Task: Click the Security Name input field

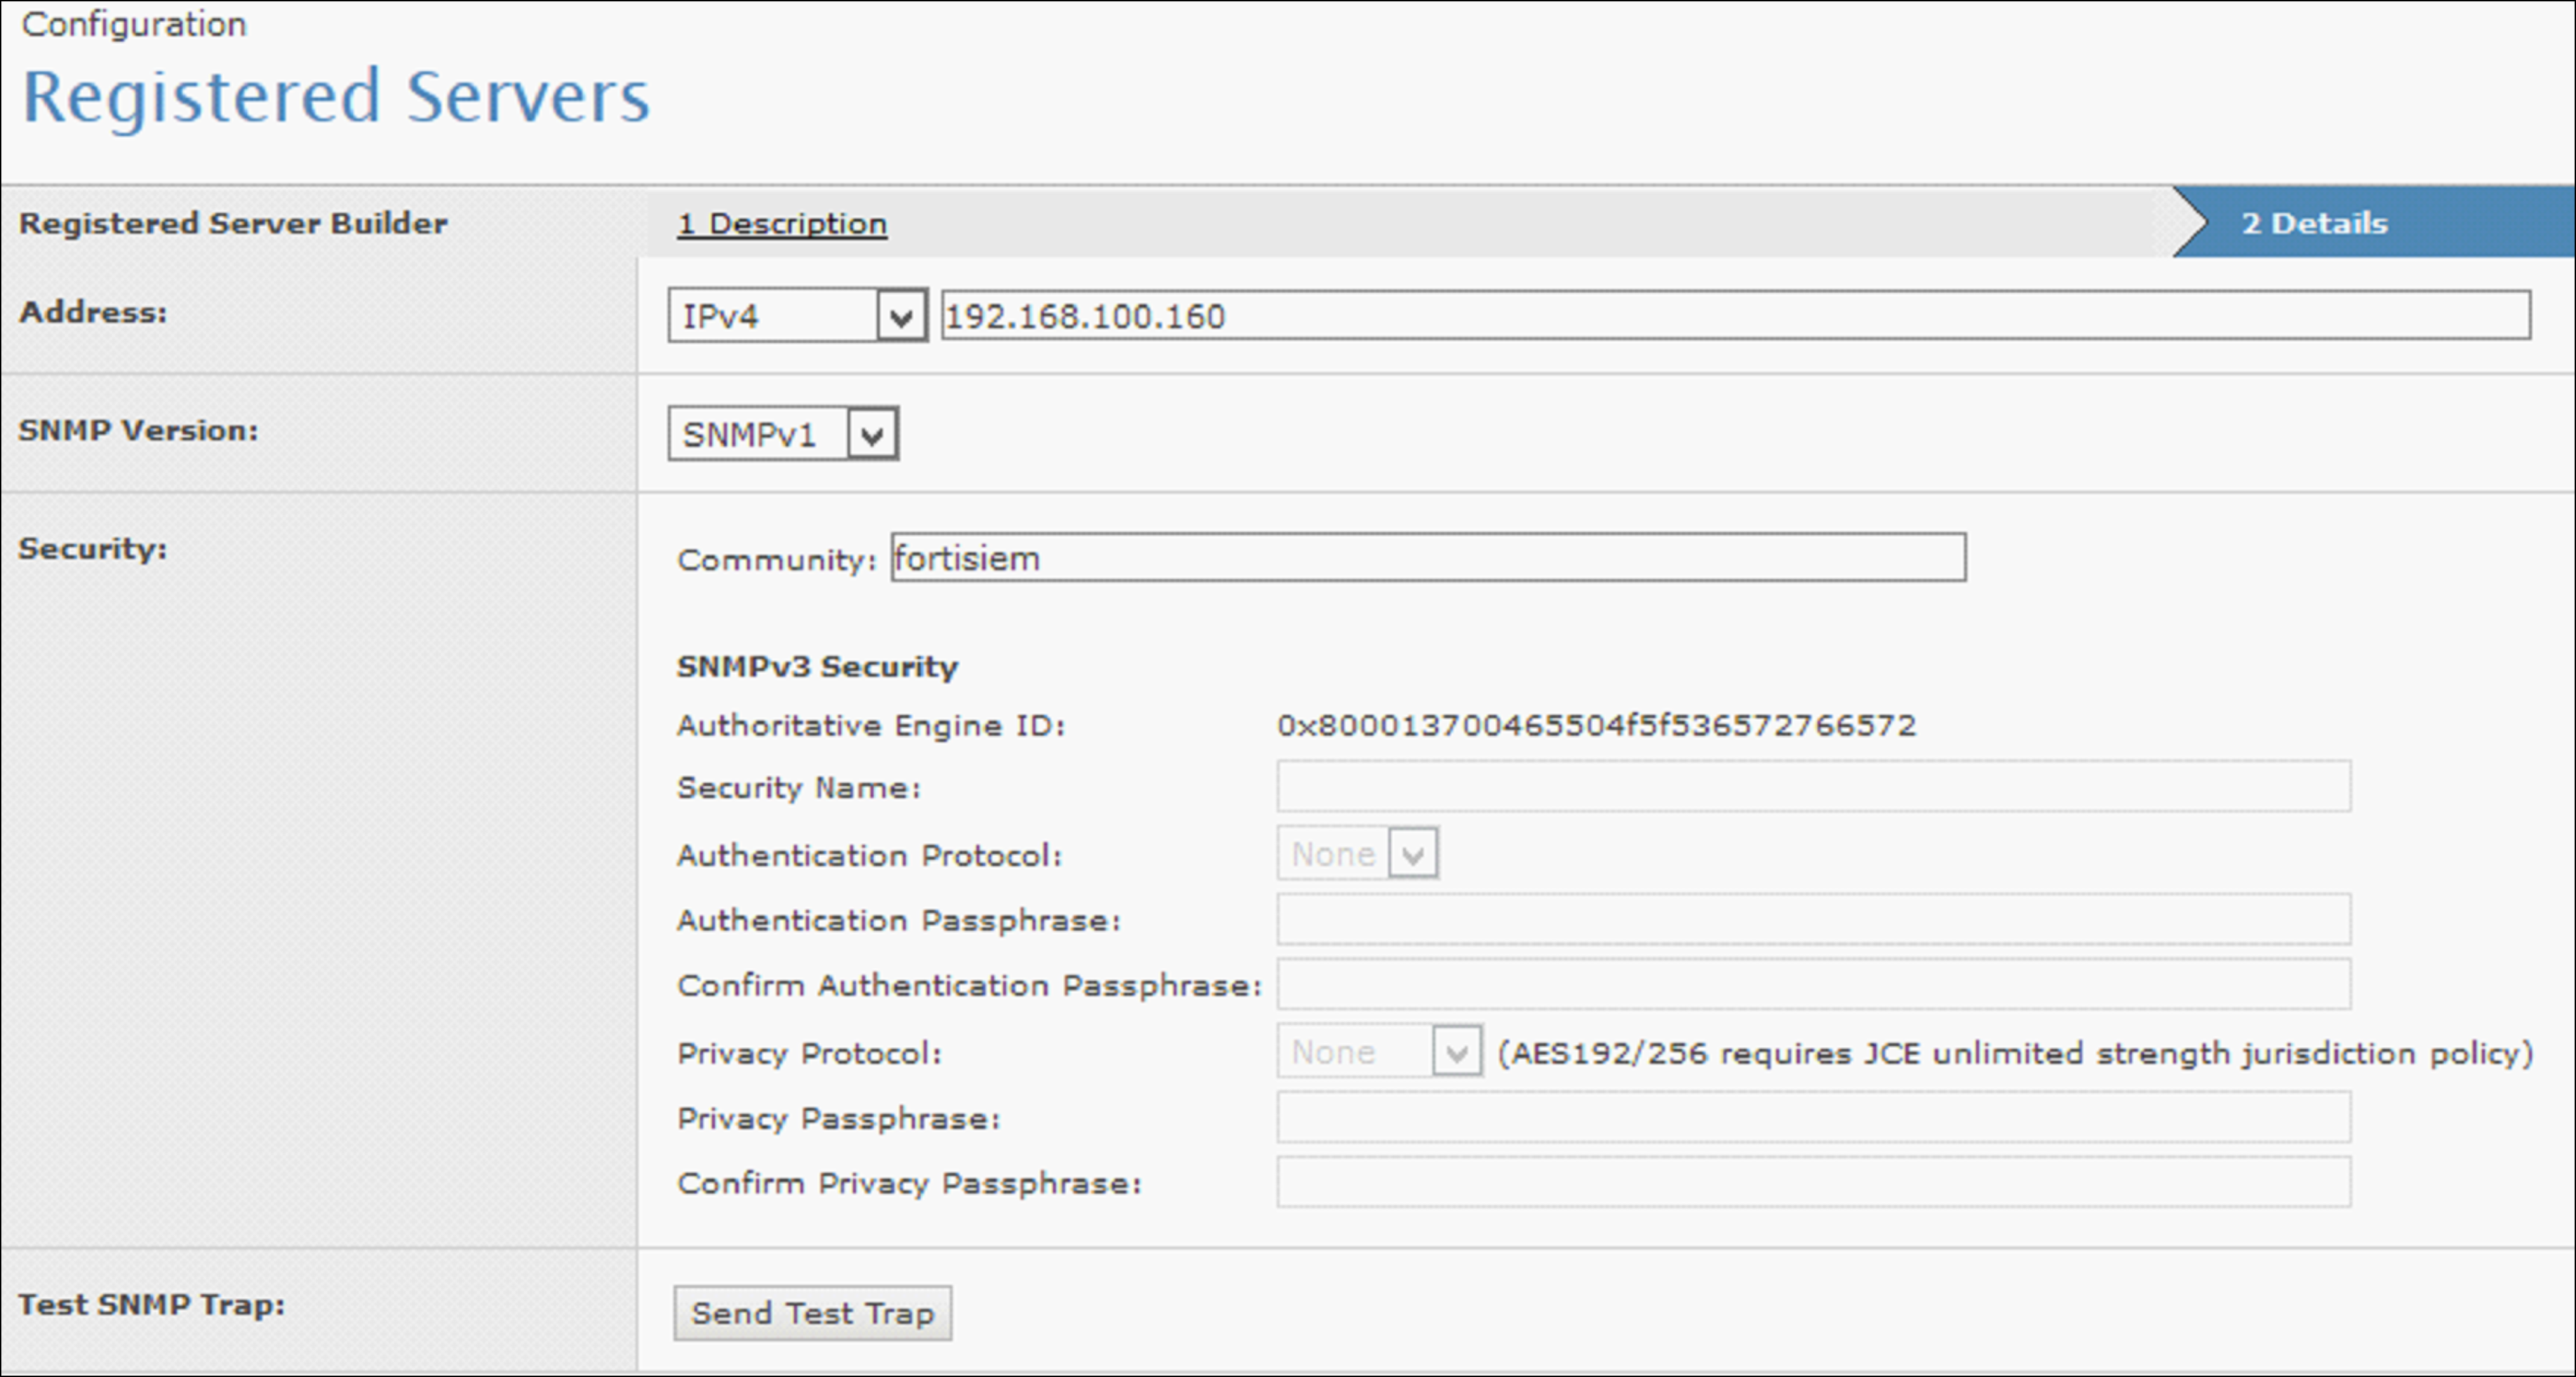Action: coord(1812,787)
